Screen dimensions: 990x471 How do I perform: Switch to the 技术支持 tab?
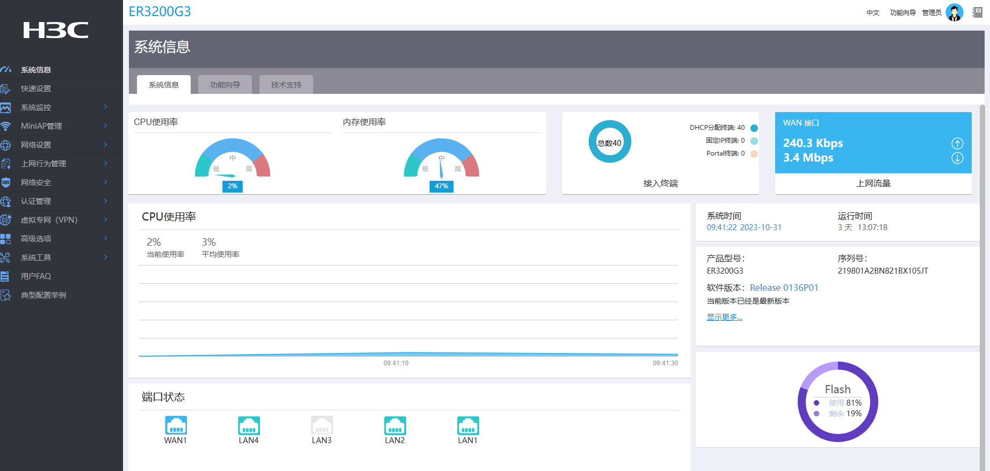286,85
